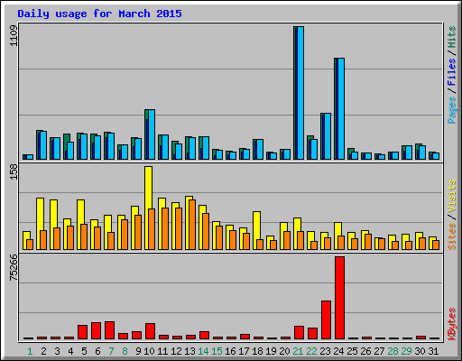The width and height of the screenshot is (462, 361).
Task: Click day label 1 on x-axis
Action: coord(30,351)
